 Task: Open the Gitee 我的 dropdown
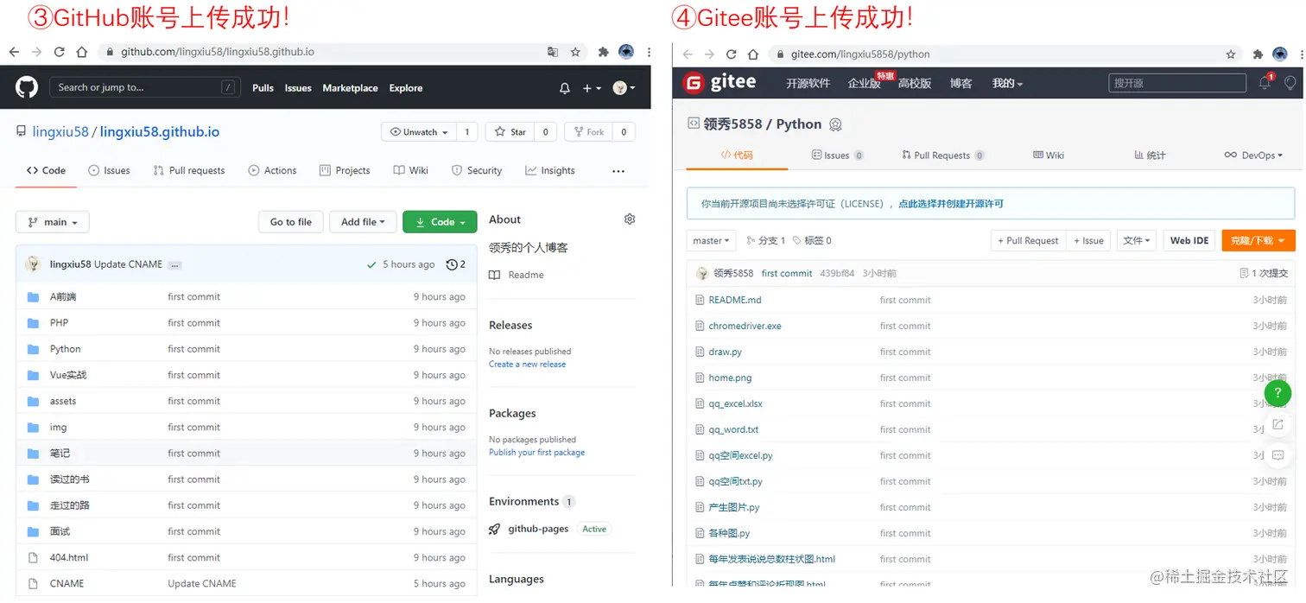pyautogui.click(x=1007, y=83)
